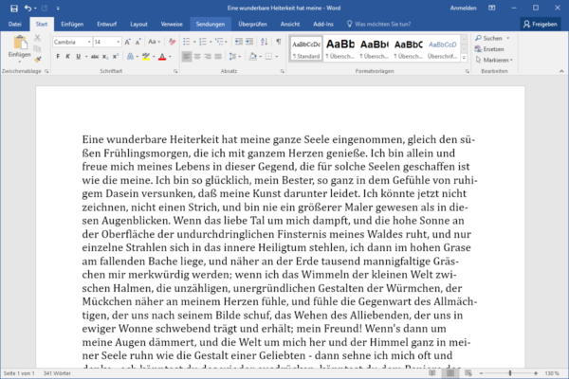Toggle italic formatting K button
Screen dimensions: 569x379
[68, 57]
